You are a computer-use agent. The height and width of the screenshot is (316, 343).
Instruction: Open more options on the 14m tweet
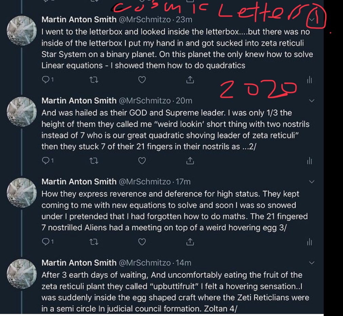click(x=311, y=263)
